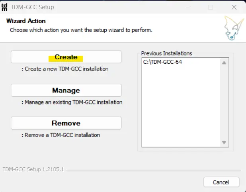Minimize the TDM-GCC Setup window
Screen dimensions: 246x192
pos(188,7)
